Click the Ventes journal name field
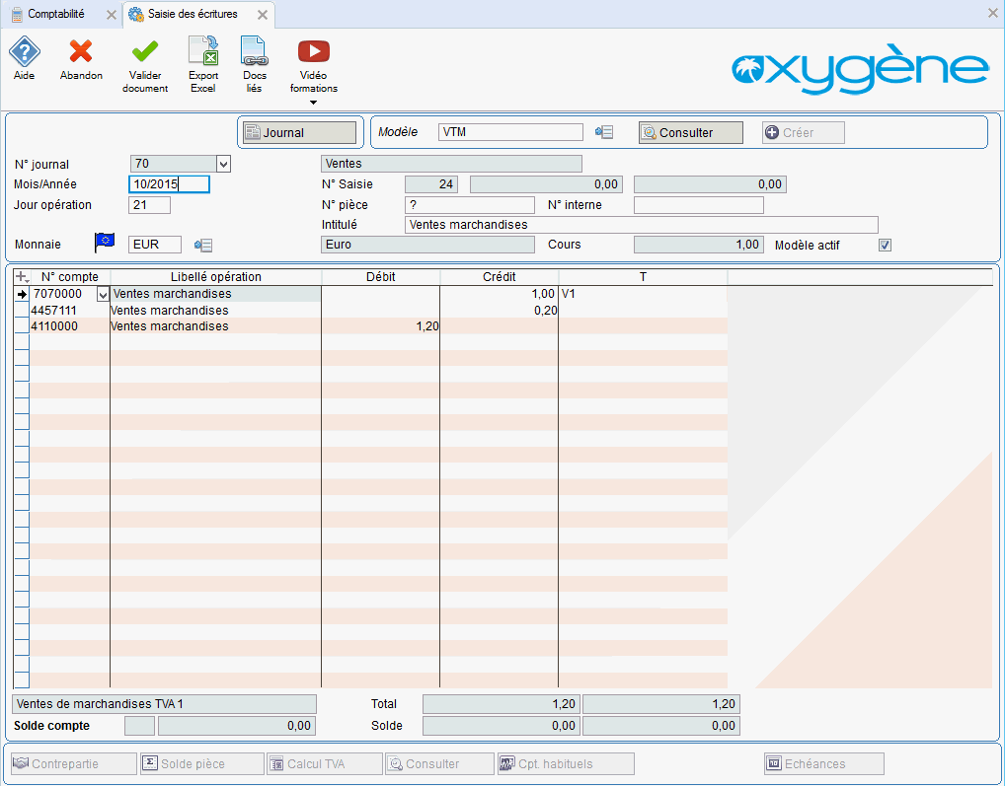 coord(451,164)
